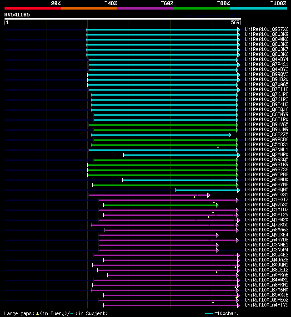The height and width of the screenshot is (317, 291).
Task: Choose subject UniRef100_B7FII8
Action: pos(266,89)
